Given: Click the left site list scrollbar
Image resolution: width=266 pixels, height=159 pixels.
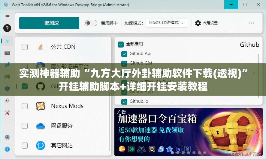Looking at the screenshot, I should pos(110,122).
